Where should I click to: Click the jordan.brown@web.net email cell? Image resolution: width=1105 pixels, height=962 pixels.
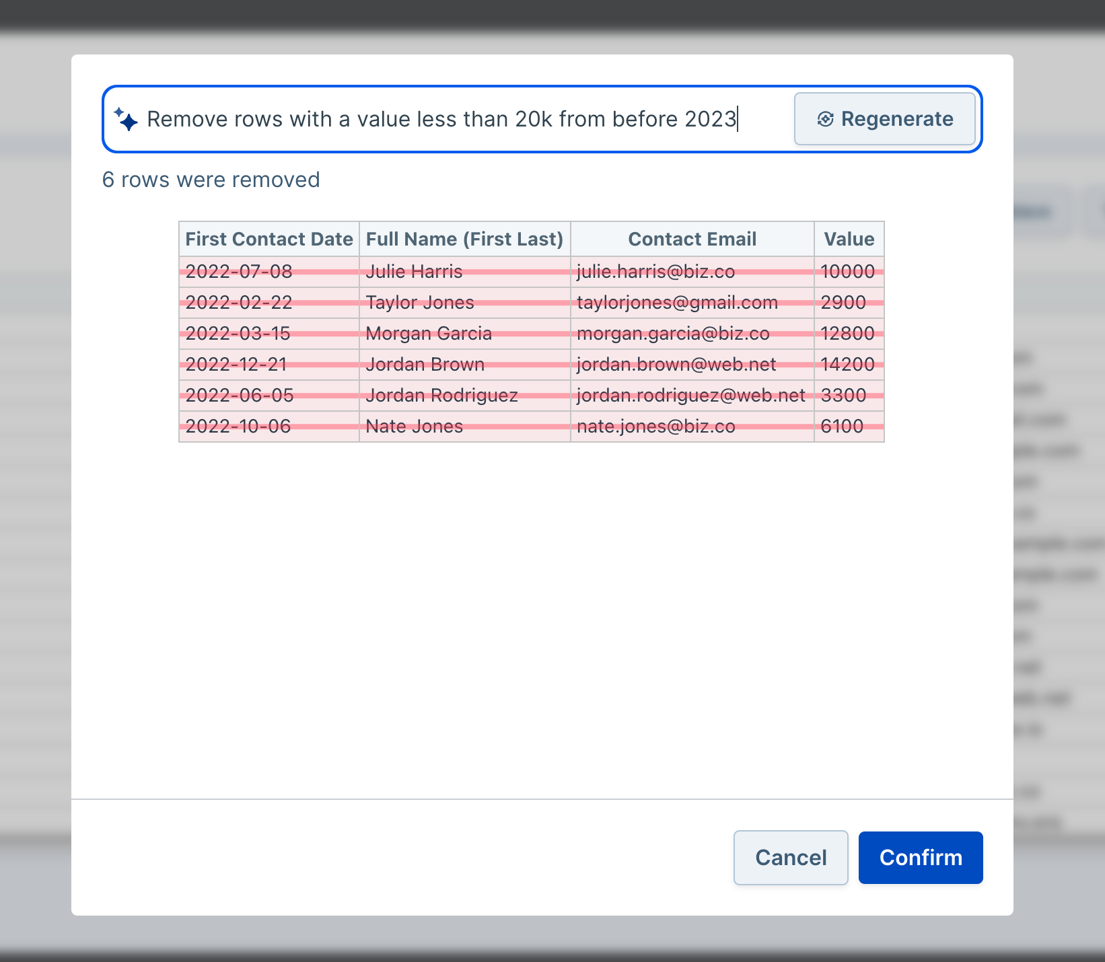[692, 365]
